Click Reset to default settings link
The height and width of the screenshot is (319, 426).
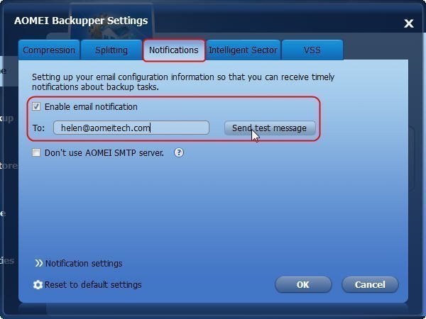click(x=93, y=284)
